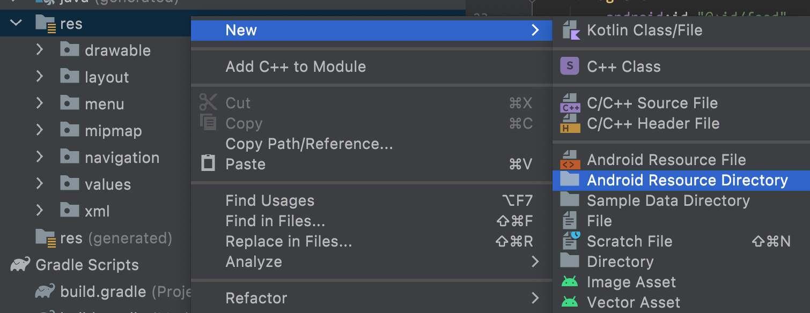Screen dimensions: 810x313
Task: Expand the values folder chevron
Action: 39,184
